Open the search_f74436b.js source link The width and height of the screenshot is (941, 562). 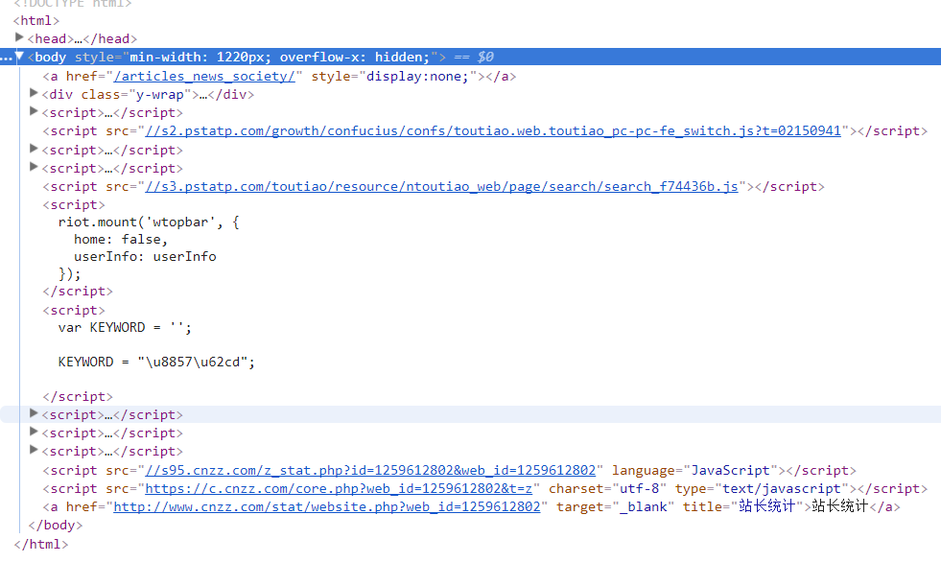pos(441,187)
